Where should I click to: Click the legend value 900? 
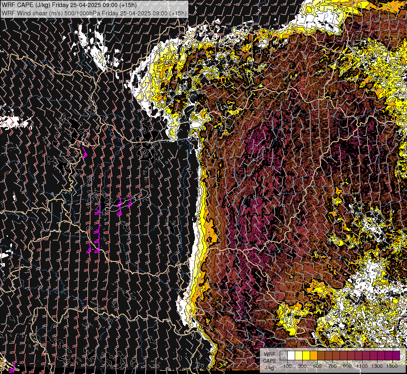click(x=347, y=366)
